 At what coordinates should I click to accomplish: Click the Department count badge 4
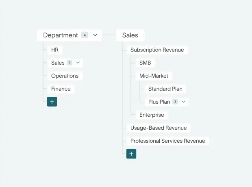(85, 35)
